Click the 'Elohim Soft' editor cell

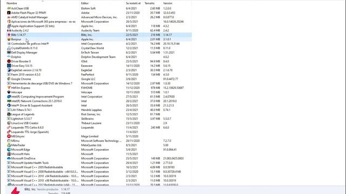coord(88,9)
